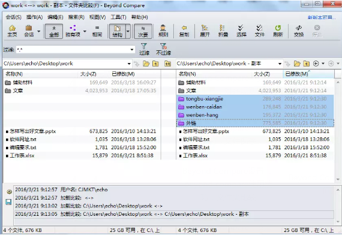Click the 复制 copy toolbar button
Screen dimensions: 342x235
(x=184, y=31)
